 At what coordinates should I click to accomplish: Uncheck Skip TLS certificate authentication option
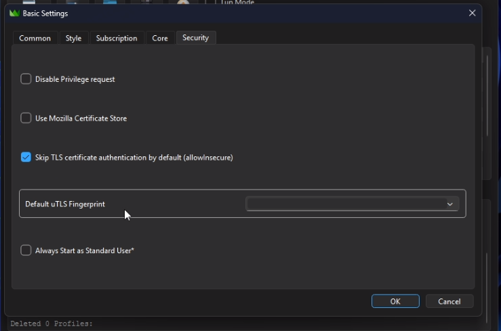tap(26, 158)
